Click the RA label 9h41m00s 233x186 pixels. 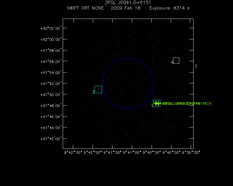132,152
